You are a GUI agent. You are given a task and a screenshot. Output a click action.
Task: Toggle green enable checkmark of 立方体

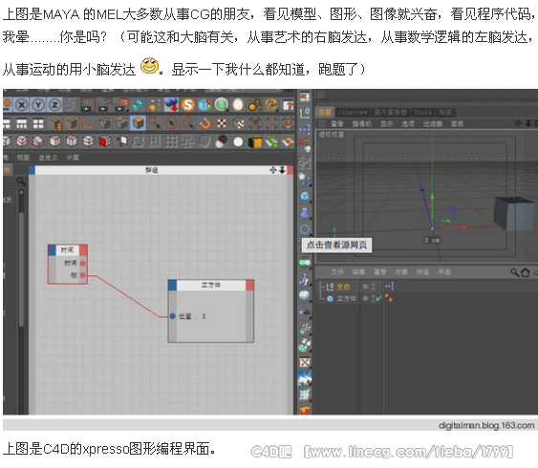(x=377, y=299)
